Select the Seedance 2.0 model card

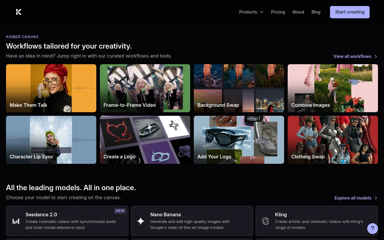(x=67, y=221)
